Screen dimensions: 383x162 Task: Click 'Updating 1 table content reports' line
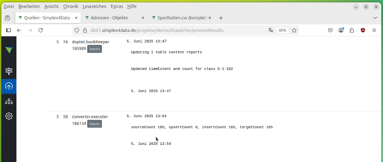tap(167, 52)
